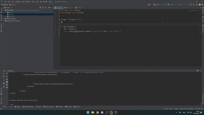Open Run panel gear settings
The image size is (204, 115).
tap(198, 71)
